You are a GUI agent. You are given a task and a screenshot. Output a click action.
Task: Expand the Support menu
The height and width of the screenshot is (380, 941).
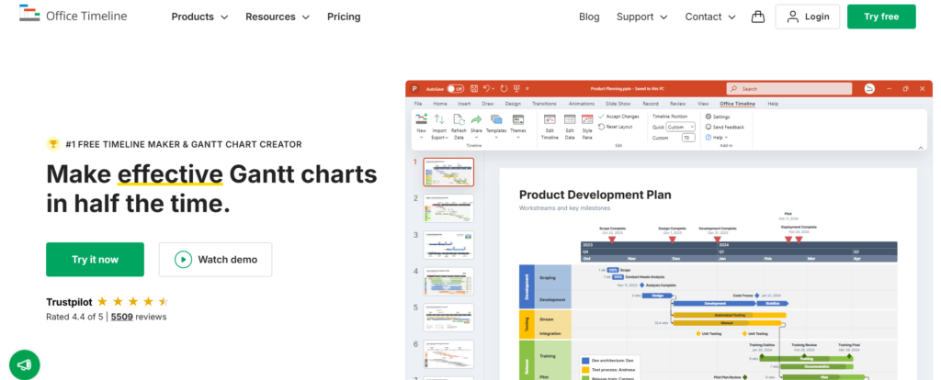coord(642,17)
